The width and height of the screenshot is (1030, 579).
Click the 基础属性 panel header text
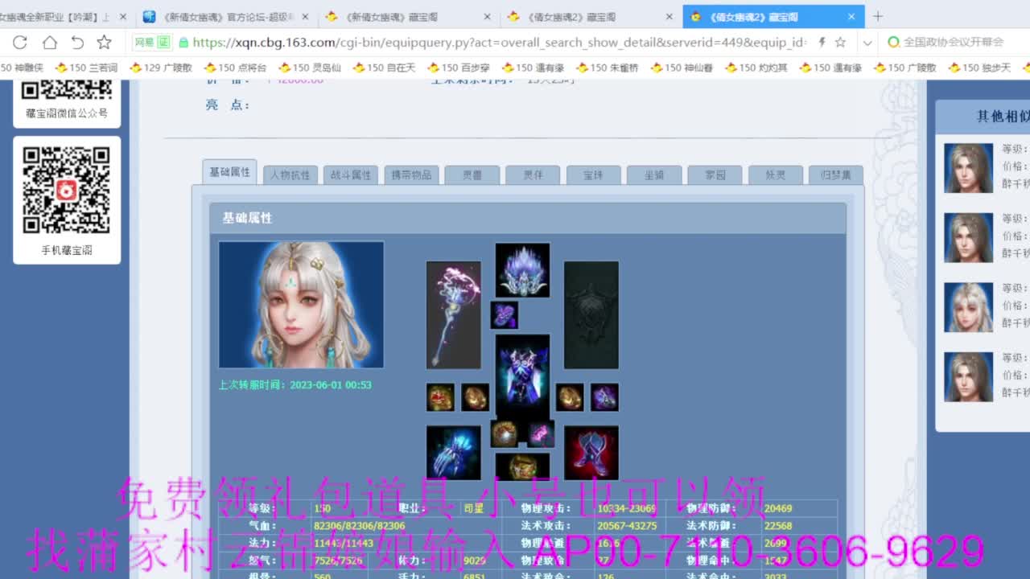247,218
